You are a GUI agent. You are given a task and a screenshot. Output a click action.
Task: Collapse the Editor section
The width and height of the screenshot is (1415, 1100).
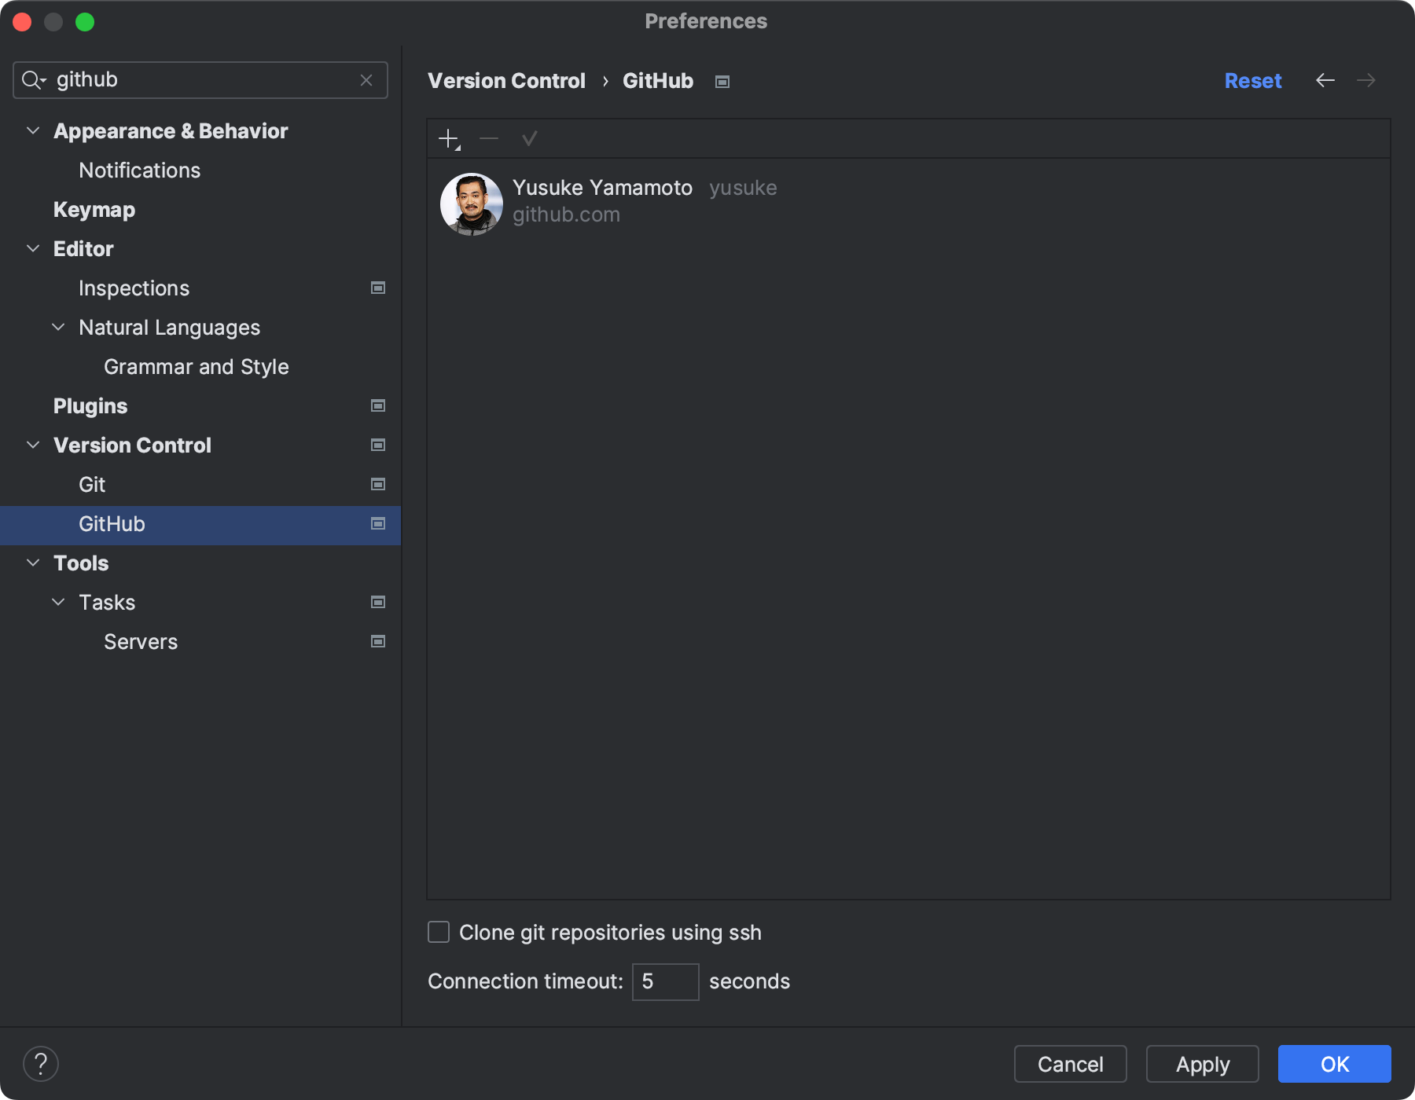(33, 248)
